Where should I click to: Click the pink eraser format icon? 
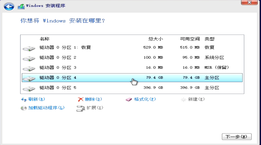click(x=129, y=99)
